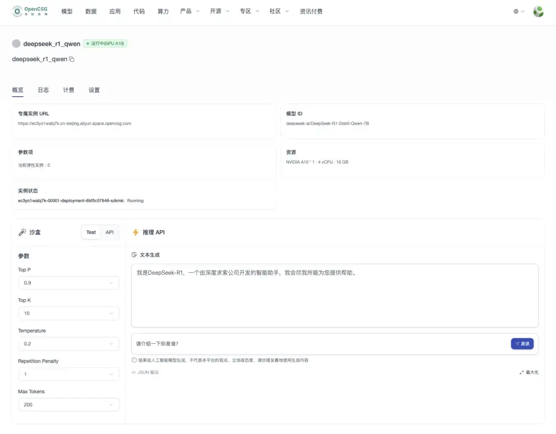Click the AI disclaimer text

[223, 360]
